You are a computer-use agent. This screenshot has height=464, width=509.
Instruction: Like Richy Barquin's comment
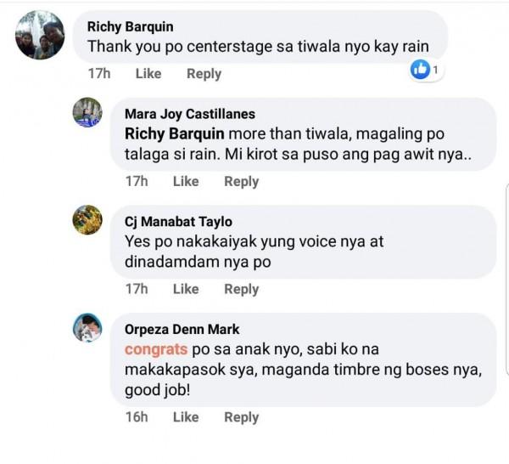tap(148, 74)
